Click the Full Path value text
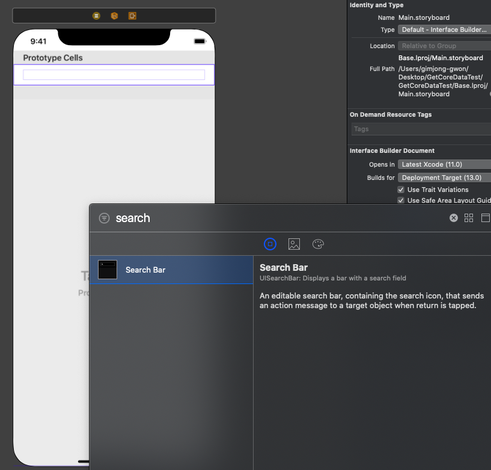This screenshot has width=491, height=470. (443, 81)
